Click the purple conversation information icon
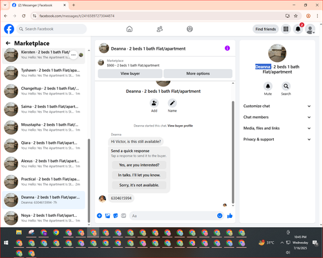The width and height of the screenshot is (323, 258). point(227,48)
